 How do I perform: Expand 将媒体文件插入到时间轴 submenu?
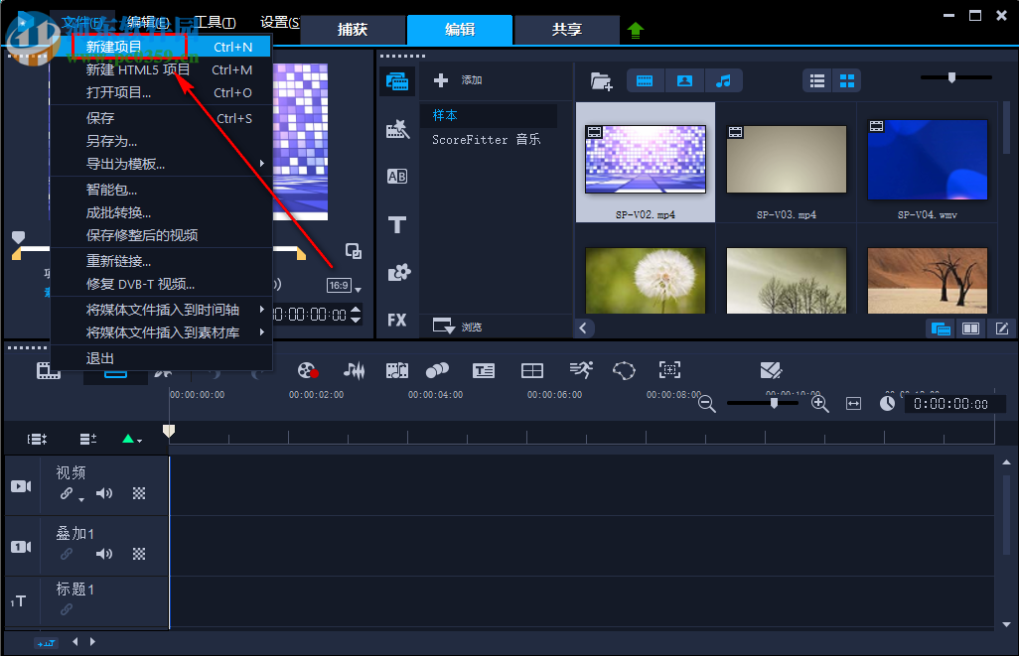point(163,310)
